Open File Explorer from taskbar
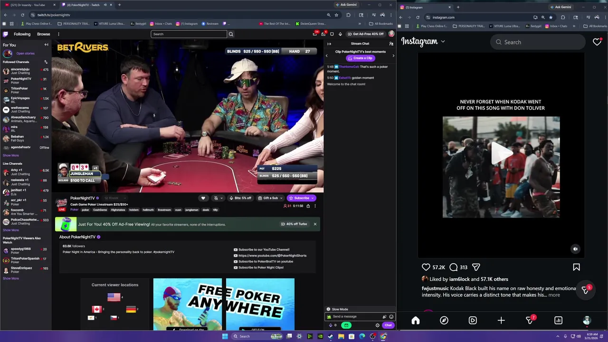 point(341,336)
